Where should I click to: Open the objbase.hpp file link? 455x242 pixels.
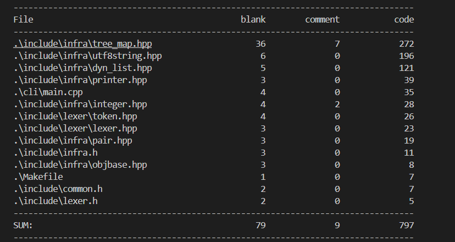[80, 165]
